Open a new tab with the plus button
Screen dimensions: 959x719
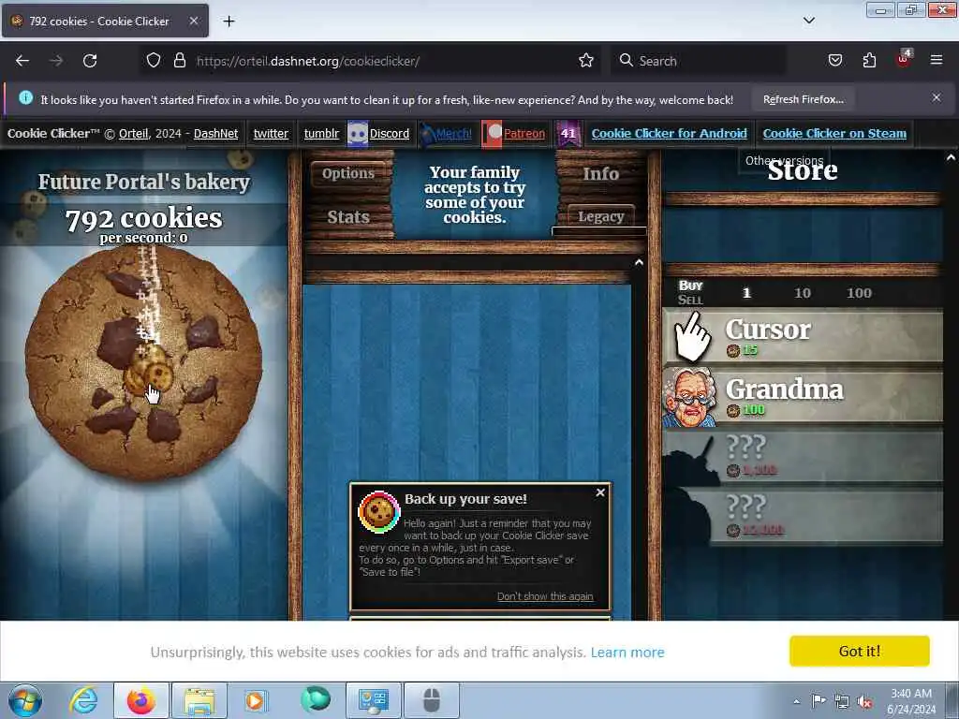coord(229,22)
